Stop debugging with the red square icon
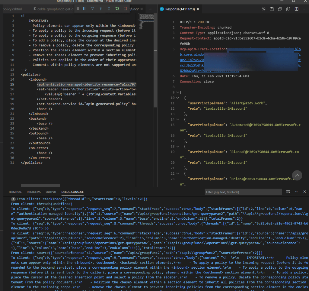The width and height of the screenshot is (309, 291). click(x=125, y=9)
